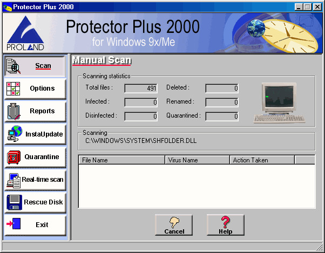The width and height of the screenshot is (325, 253).
Task: Select the Exit label text
Action: coord(42,224)
